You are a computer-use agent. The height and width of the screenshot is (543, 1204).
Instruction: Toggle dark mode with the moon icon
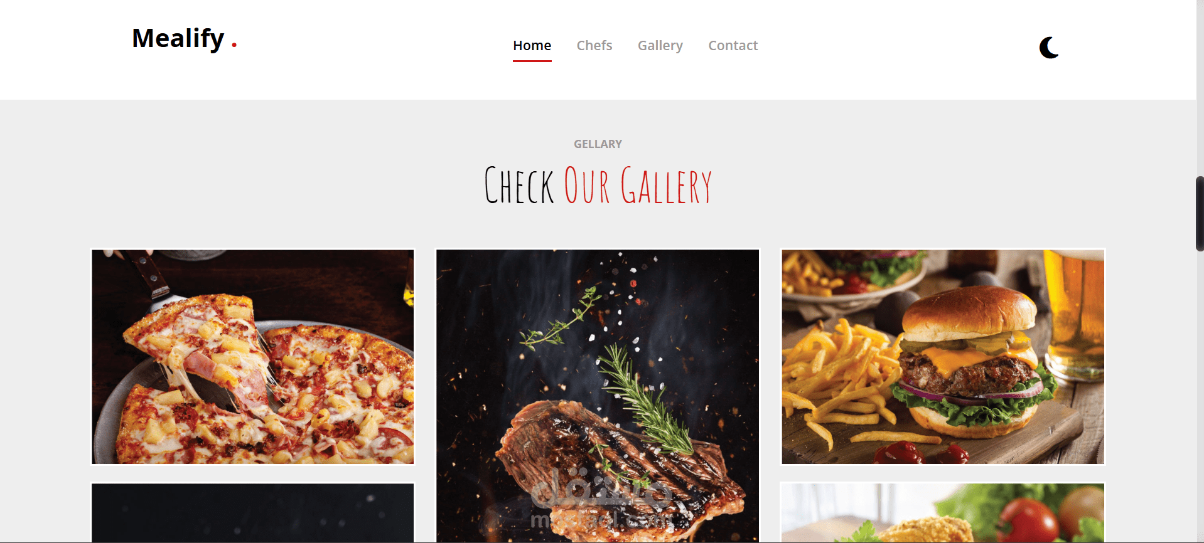point(1049,48)
